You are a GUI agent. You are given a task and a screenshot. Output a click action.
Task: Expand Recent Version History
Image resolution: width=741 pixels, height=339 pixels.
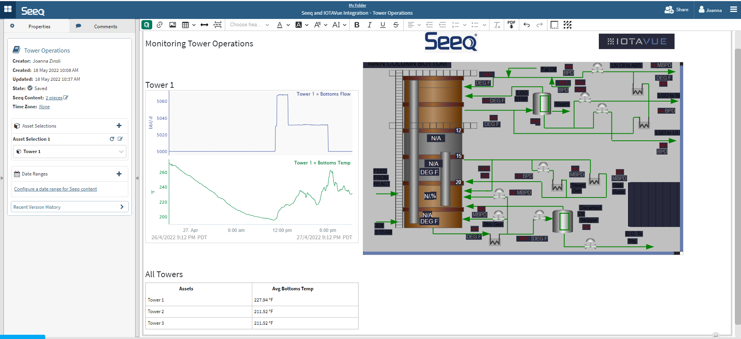[x=70, y=207]
